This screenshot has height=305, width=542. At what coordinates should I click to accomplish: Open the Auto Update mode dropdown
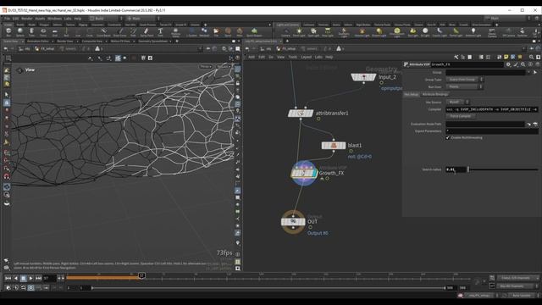click(x=523, y=296)
